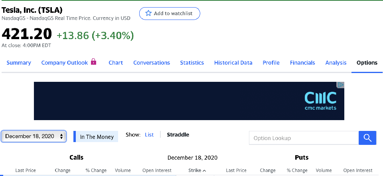Click the Add to watchlist button
383x176 pixels.
click(170, 13)
